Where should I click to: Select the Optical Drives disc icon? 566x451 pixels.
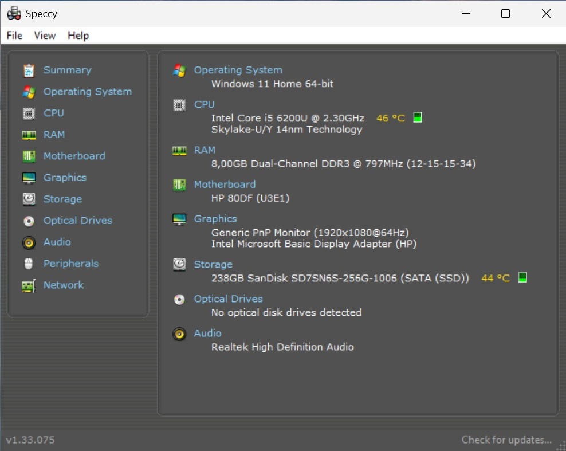click(28, 221)
